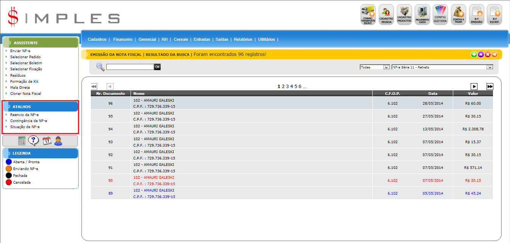Viewport: 510px width, 243px height.
Task: Click the 'Clonar Nota Fiscal' link
Action: (x=26, y=94)
